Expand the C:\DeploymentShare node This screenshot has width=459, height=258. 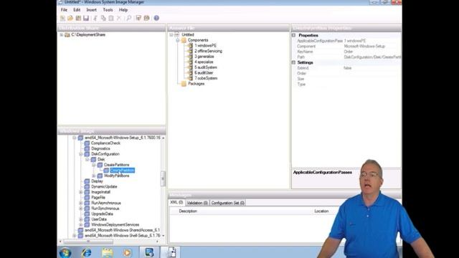tap(62, 35)
